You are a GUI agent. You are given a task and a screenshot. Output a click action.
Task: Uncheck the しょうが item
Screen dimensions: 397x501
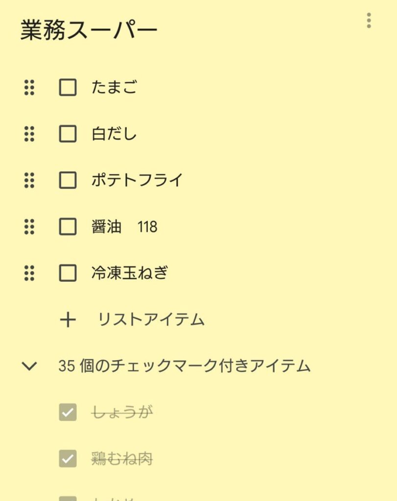[x=68, y=412]
